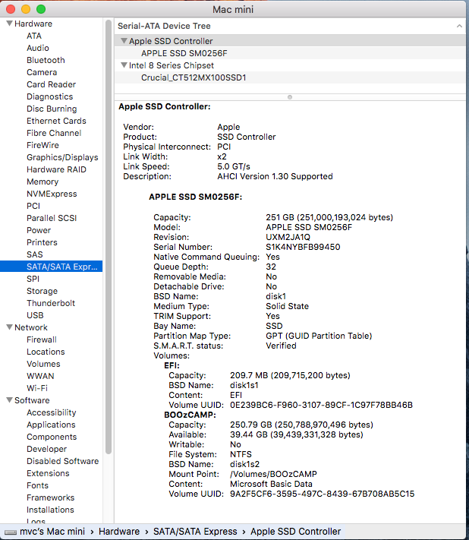The height and width of the screenshot is (540, 469).
Task: Zoom the Mac mini window with green button
Action: 41,9
